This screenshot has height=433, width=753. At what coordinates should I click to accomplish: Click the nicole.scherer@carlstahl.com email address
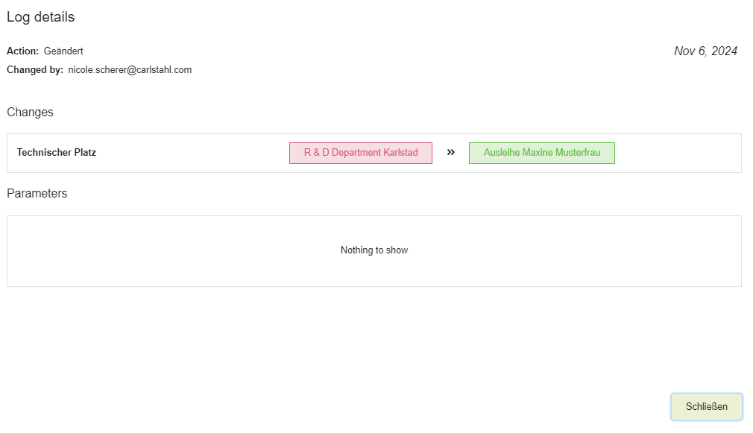coord(130,70)
